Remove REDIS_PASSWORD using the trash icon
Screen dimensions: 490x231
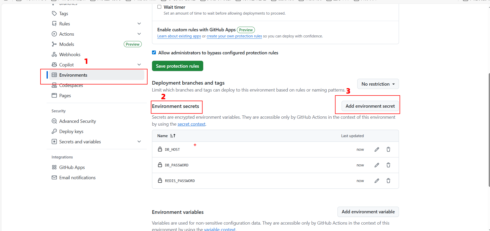388,181
